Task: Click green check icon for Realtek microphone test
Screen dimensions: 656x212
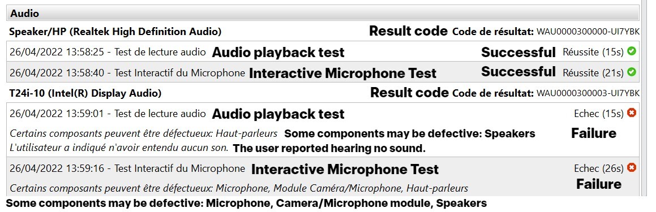Action: coord(632,72)
